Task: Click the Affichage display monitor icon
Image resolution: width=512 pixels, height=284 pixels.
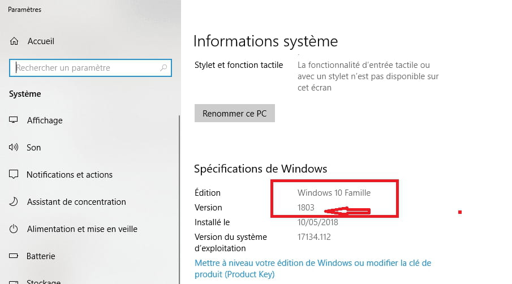Action: pyautogui.click(x=14, y=120)
